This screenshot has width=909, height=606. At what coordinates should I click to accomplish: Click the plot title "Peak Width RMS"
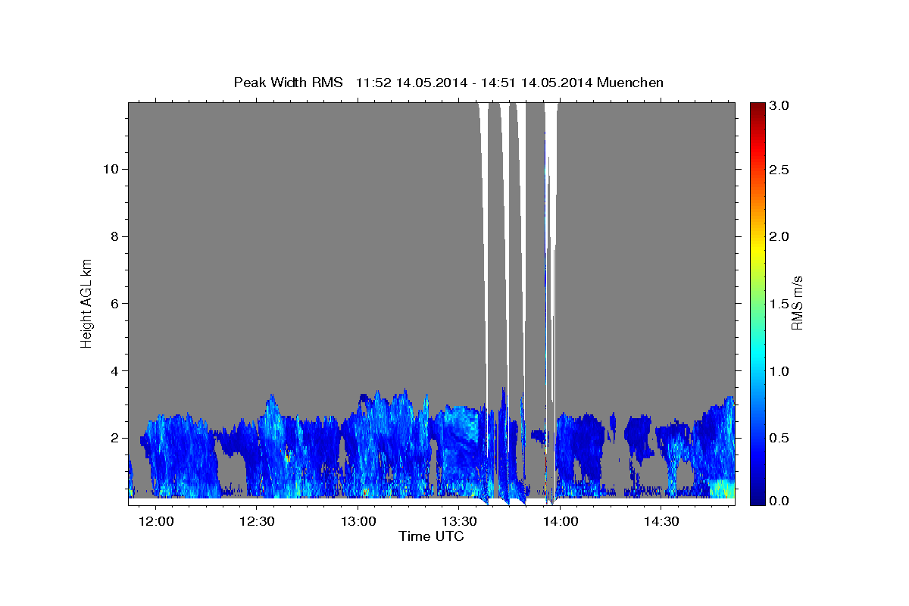tap(289, 83)
